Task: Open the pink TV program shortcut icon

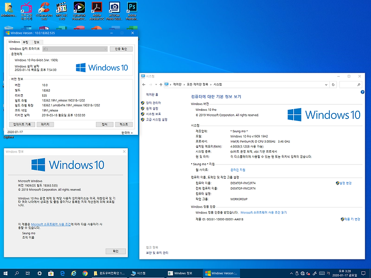Action: point(26,11)
